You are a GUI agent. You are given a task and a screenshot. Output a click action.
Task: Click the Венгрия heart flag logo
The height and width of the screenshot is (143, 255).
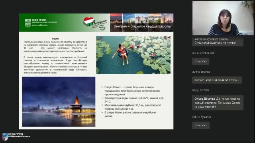click(95, 24)
